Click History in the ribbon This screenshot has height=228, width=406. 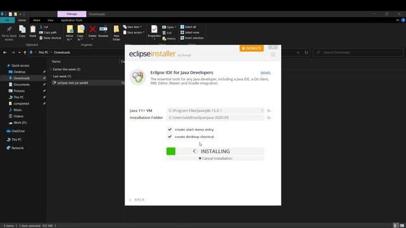point(169,39)
